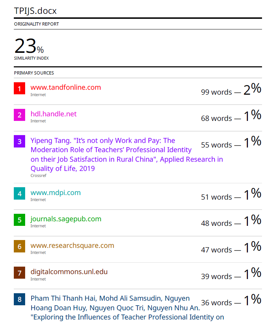This screenshot has width=273, height=323.
Task: Click the 99 words match count
Action: [216, 92]
